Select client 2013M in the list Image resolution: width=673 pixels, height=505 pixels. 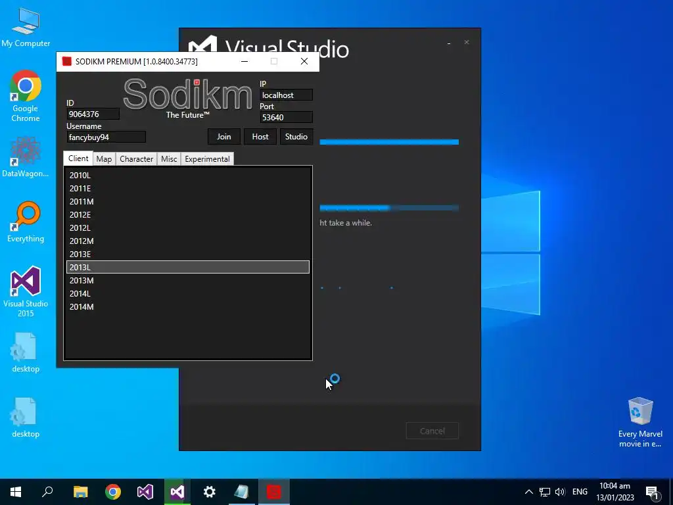(188, 280)
